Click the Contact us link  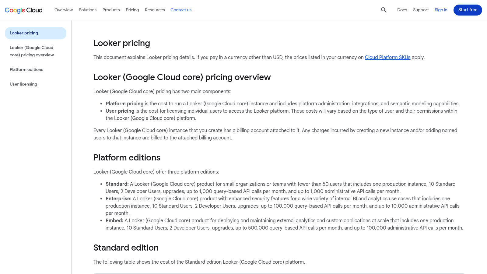(181, 10)
